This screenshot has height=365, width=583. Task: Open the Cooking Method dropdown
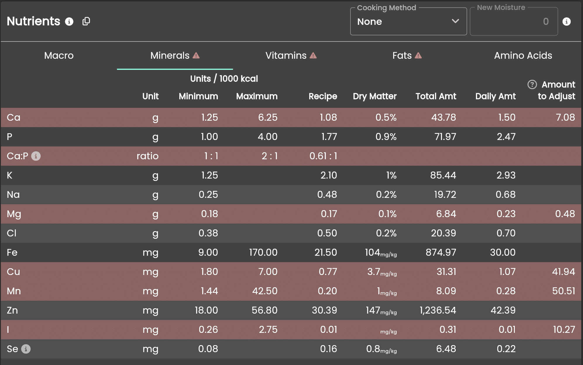coord(404,22)
